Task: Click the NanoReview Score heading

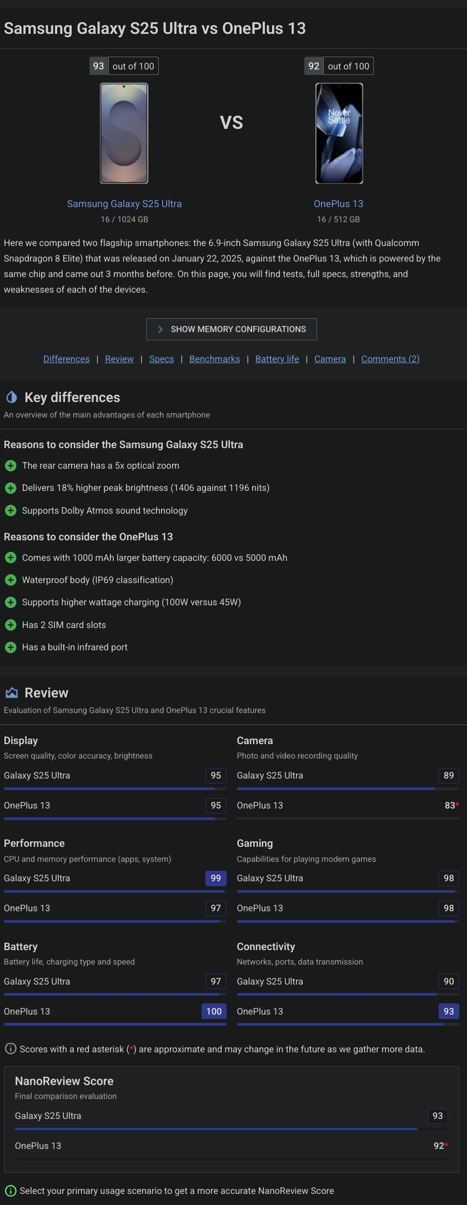Action: click(x=64, y=1081)
